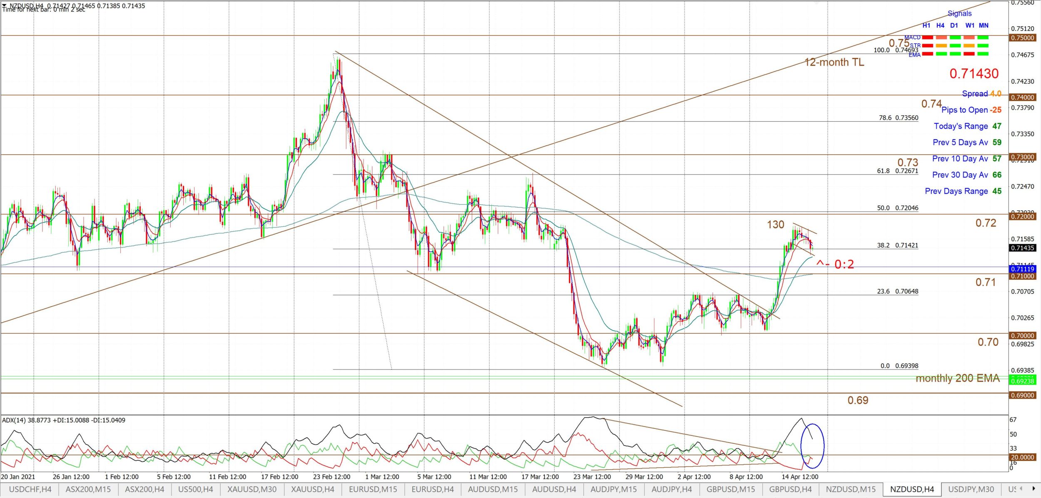Click the 12-month TL trendline label
1041x498 pixels.
(x=834, y=62)
